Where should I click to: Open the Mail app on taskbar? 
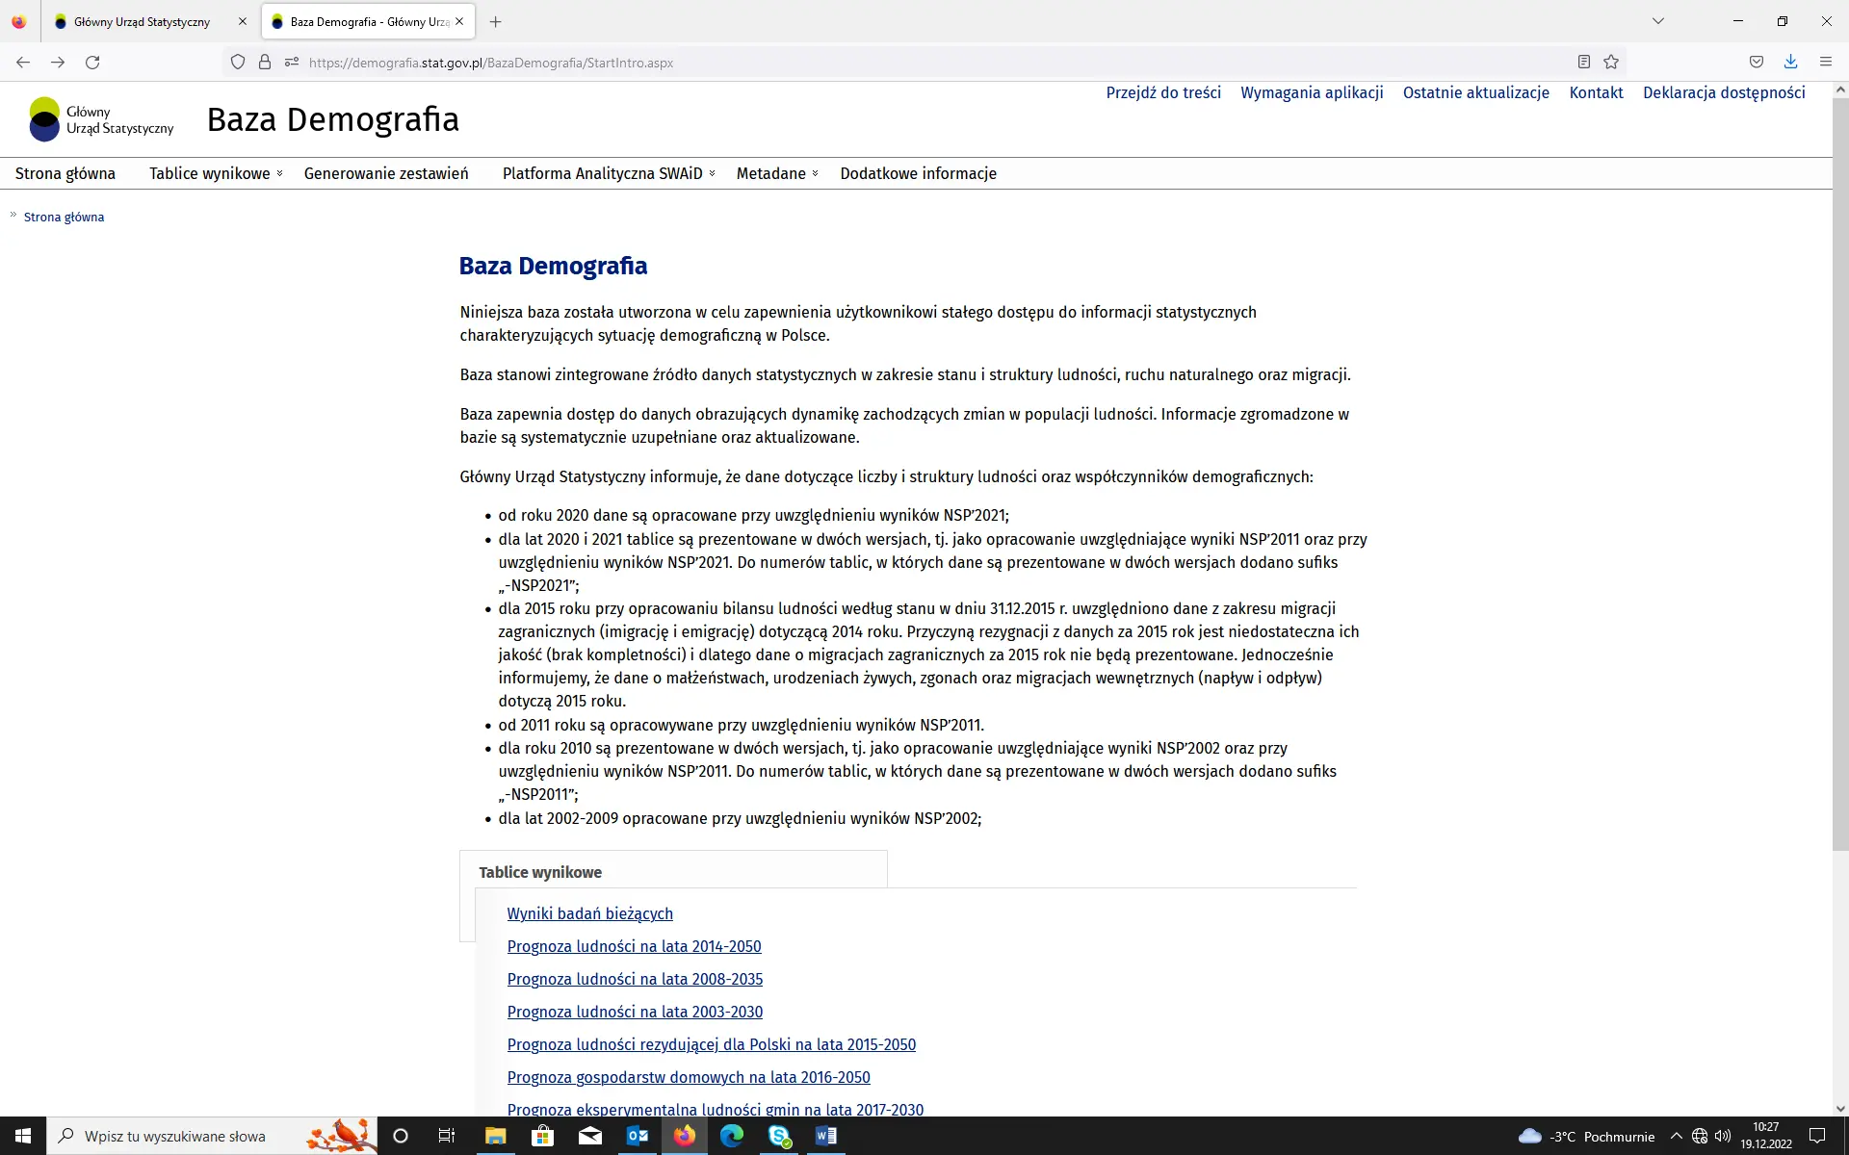coord(589,1136)
